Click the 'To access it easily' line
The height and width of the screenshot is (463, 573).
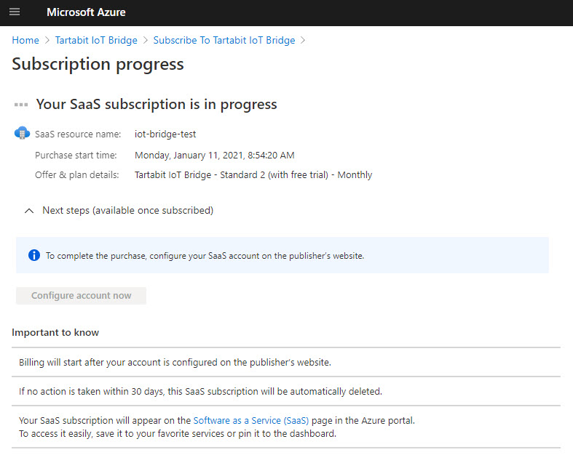tap(178, 434)
